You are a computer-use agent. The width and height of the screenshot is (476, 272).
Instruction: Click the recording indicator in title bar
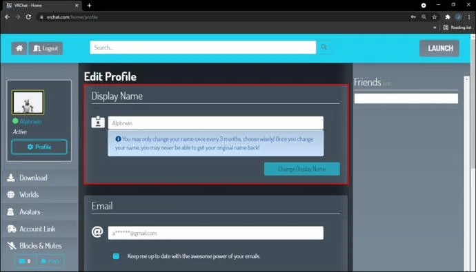pos(424,5)
